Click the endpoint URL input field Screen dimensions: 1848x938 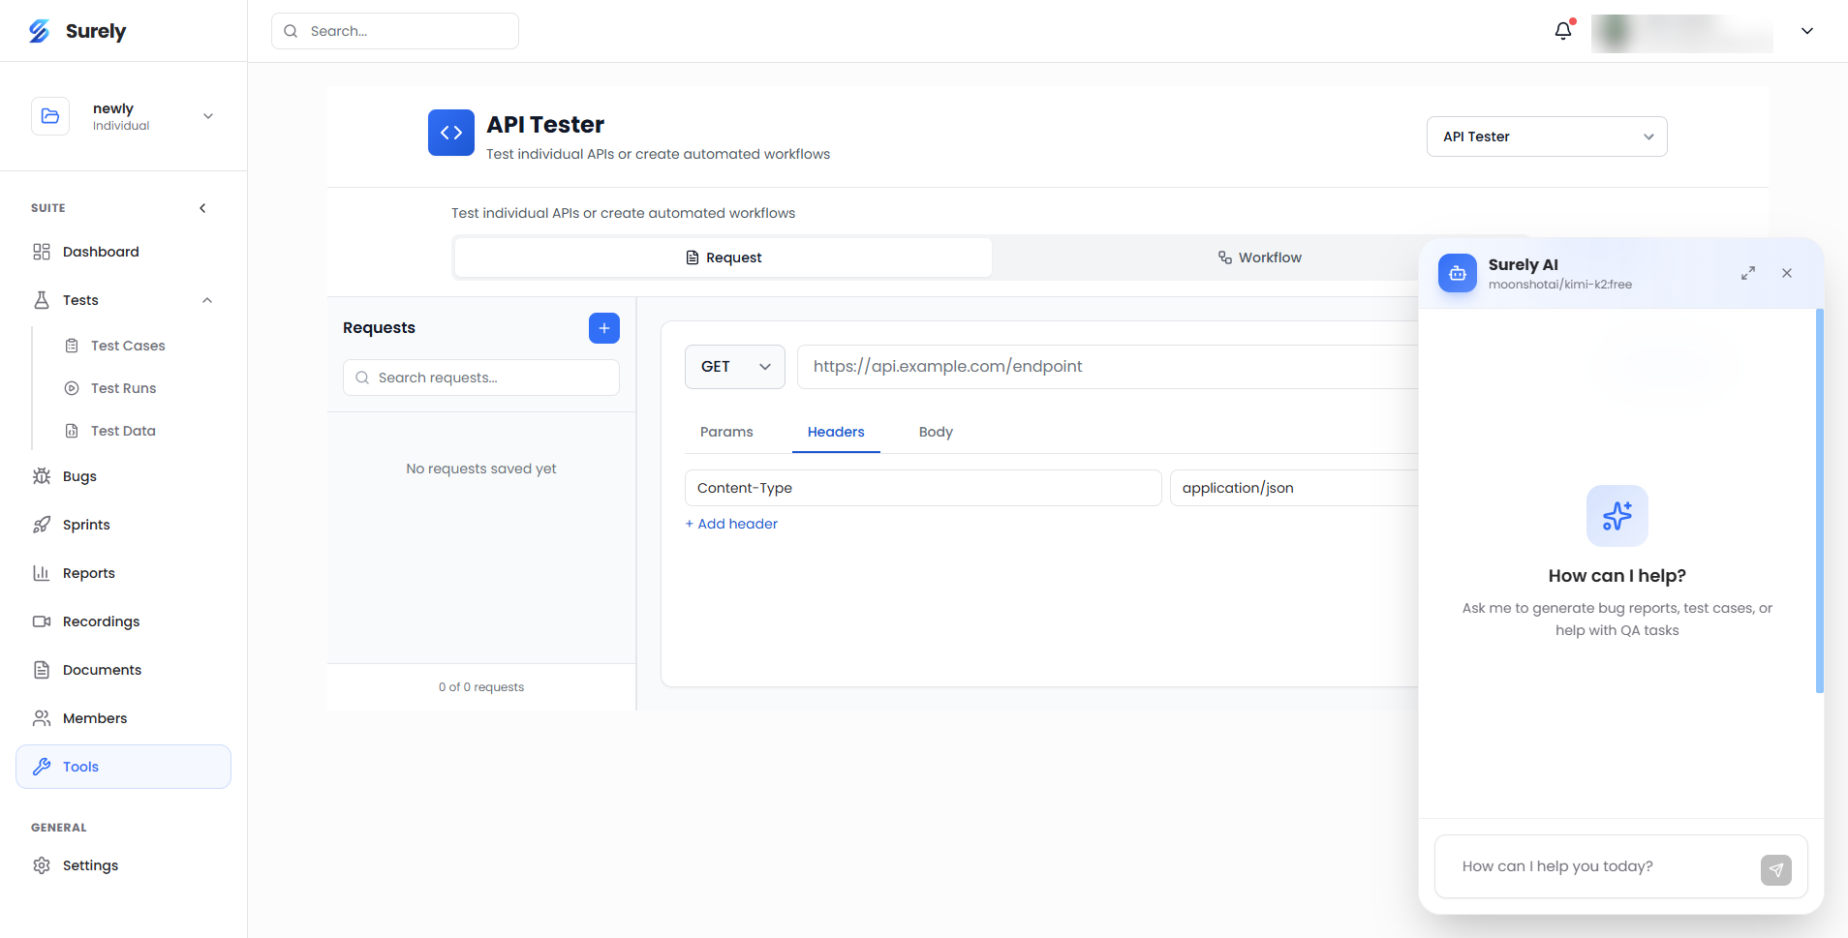[1065, 366]
